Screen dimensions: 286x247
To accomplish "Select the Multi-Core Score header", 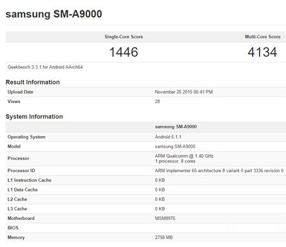I will (263, 37).
